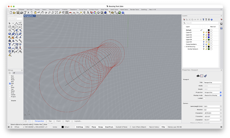The image size is (230, 138).
Task: Click the camera icon in Properties panel
Action: [198, 76]
